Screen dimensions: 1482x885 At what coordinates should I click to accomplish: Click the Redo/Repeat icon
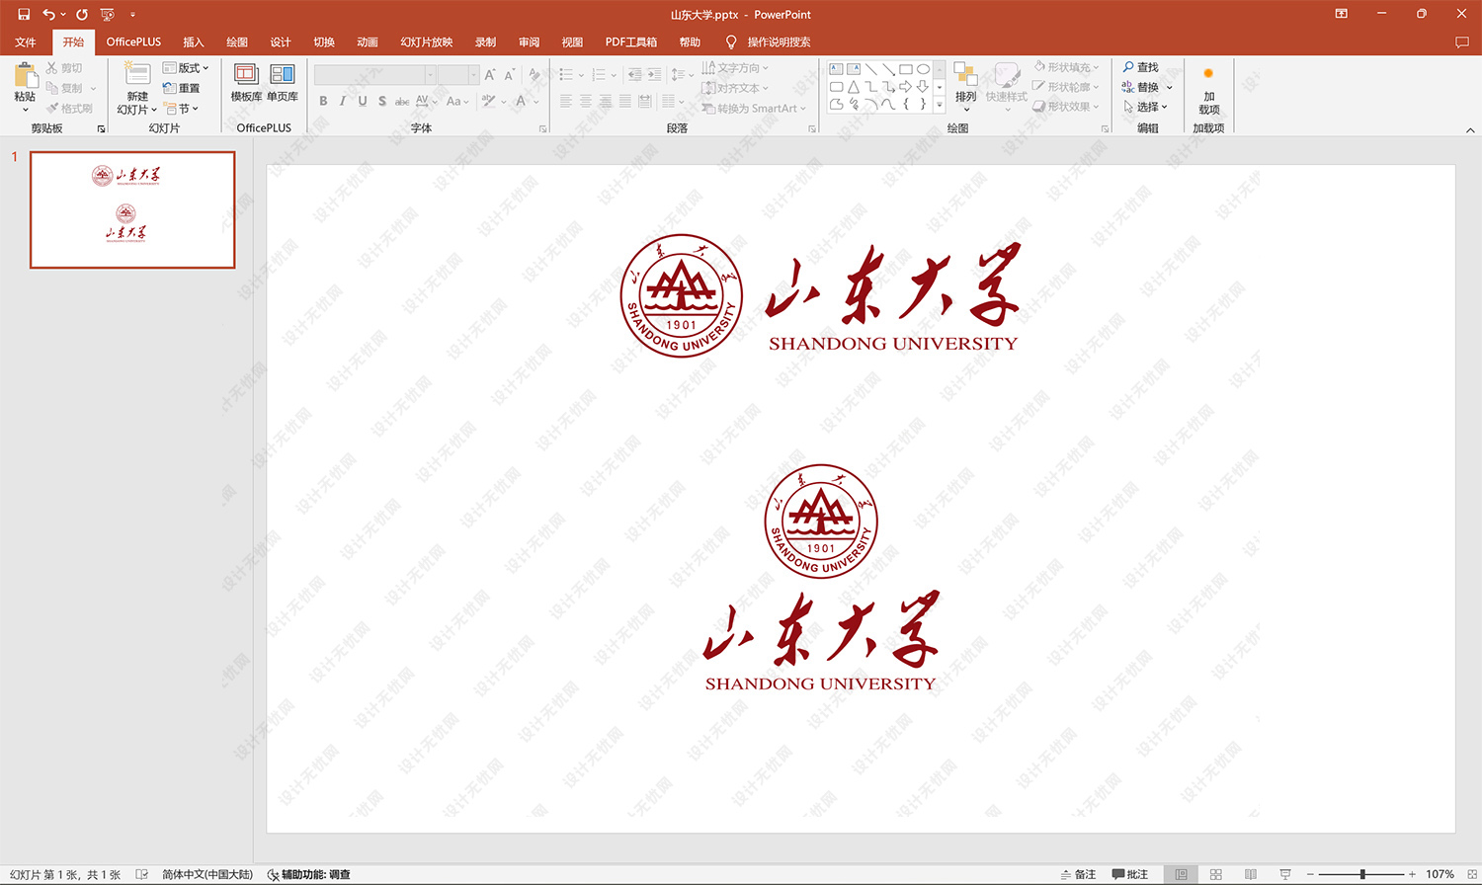click(82, 14)
